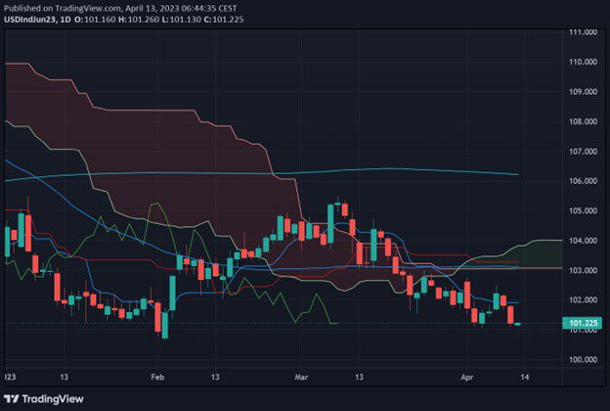This screenshot has height=411, width=610.
Task: Click the 100.000 price axis label
Action: [x=583, y=359]
